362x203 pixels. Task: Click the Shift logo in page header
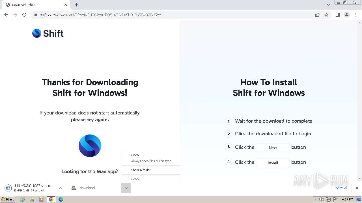point(48,33)
